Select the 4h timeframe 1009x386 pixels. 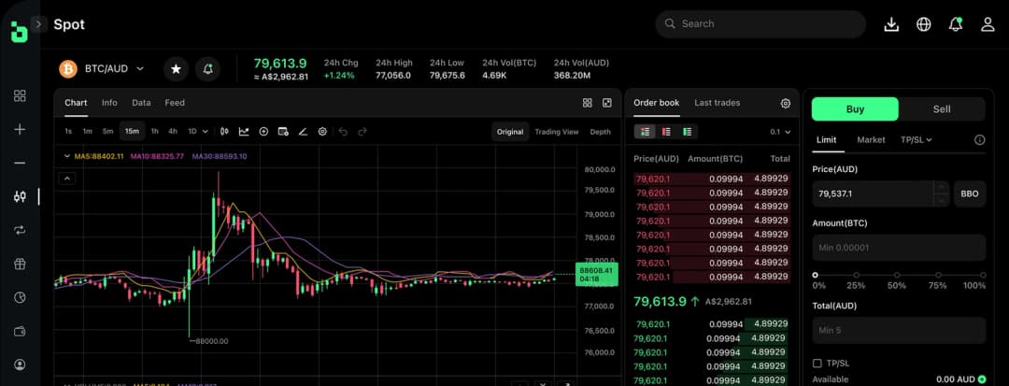[x=173, y=131]
